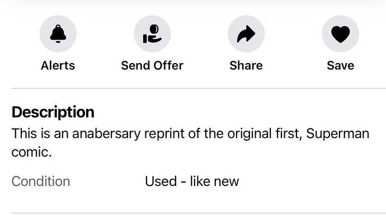Tap the Save text label
Screen dimensions: 386x215
(x=341, y=65)
